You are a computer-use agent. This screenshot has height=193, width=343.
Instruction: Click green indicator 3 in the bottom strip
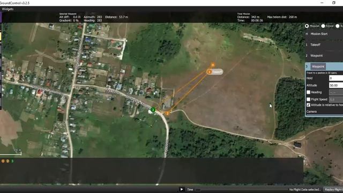12,161
